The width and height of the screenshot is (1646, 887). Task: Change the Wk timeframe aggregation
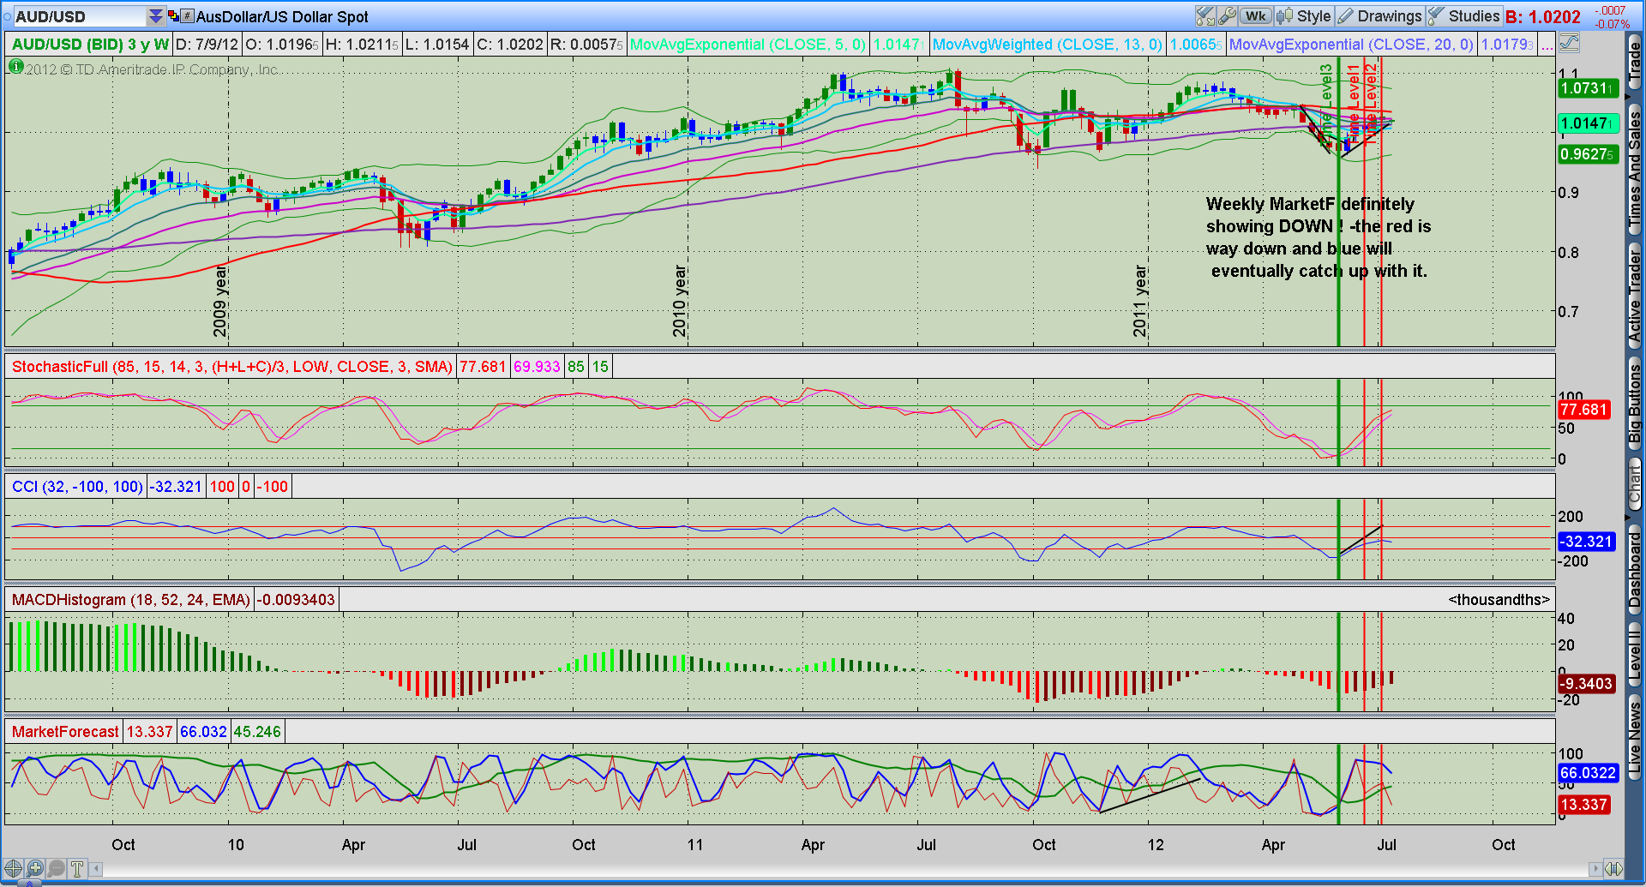coord(1256,16)
